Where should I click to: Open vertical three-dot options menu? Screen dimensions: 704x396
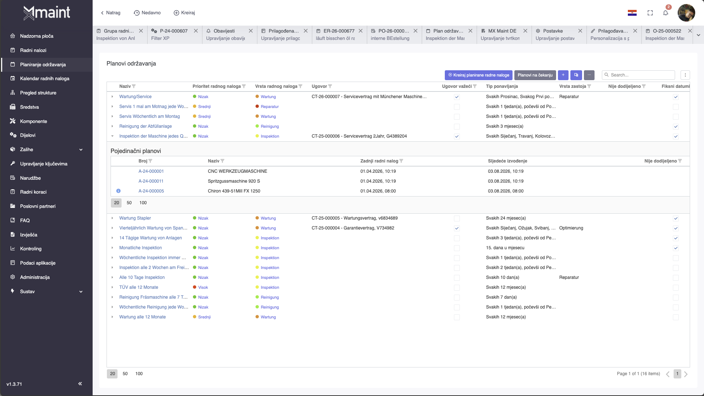click(x=685, y=75)
